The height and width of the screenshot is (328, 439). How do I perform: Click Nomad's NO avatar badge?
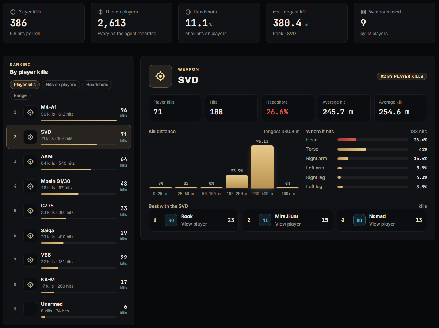click(359, 220)
